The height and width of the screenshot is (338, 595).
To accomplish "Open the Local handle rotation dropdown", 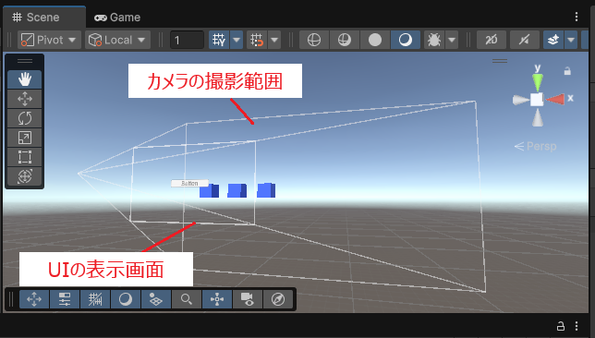I will click(x=117, y=40).
